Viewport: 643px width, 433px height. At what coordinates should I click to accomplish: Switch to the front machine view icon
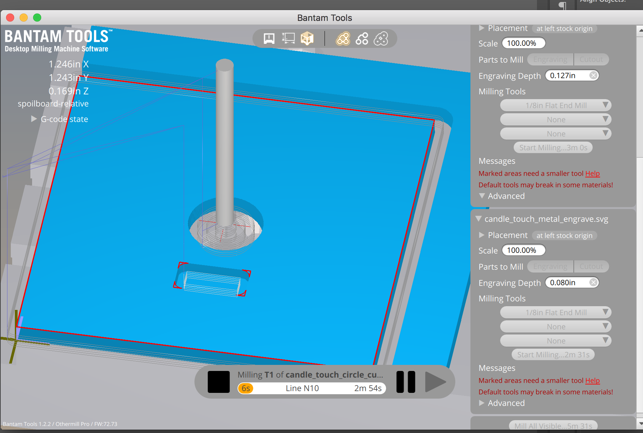(x=269, y=39)
